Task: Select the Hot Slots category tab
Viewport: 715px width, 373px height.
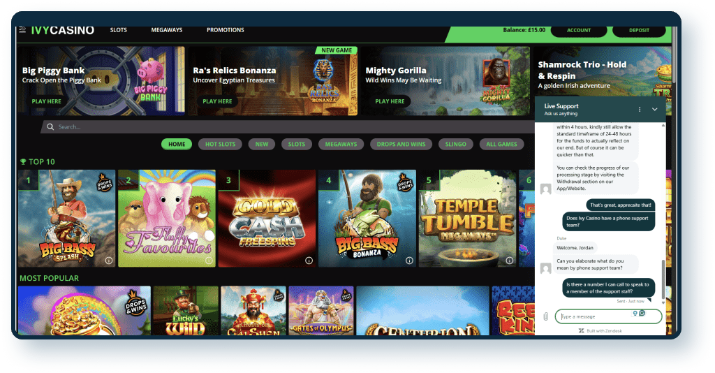Action: click(x=220, y=145)
